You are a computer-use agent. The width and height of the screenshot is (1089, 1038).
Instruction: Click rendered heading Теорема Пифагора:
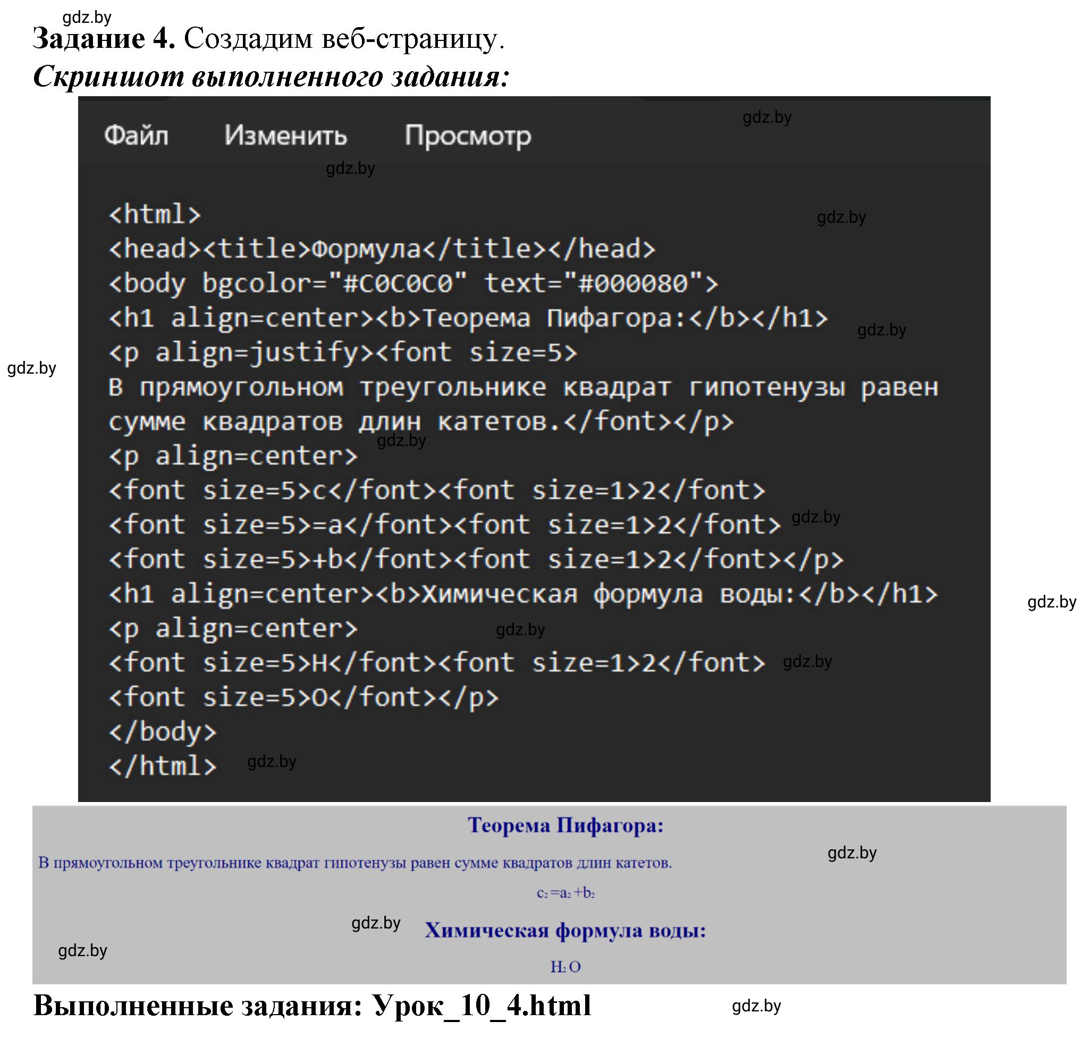click(565, 825)
